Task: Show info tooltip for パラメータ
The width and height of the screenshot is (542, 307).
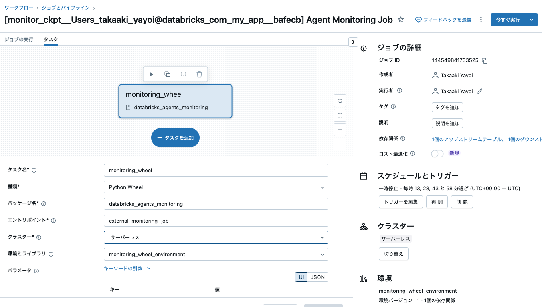Action: pyautogui.click(x=36, y=271)
